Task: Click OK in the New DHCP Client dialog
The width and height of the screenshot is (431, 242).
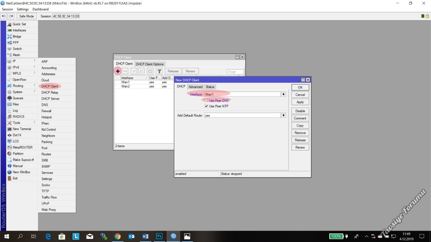Action: point(300,87)
